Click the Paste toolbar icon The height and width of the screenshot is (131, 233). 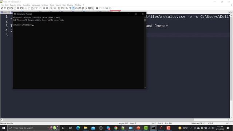[x=32, y=8]
